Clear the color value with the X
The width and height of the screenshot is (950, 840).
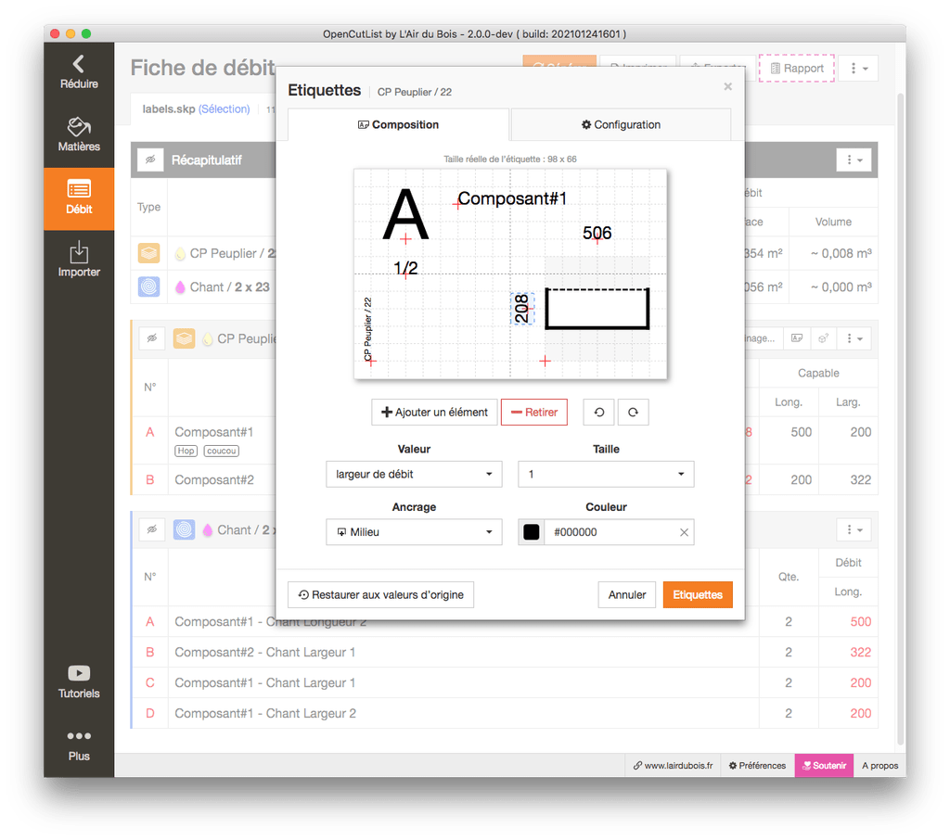click(x=684, y=532)
